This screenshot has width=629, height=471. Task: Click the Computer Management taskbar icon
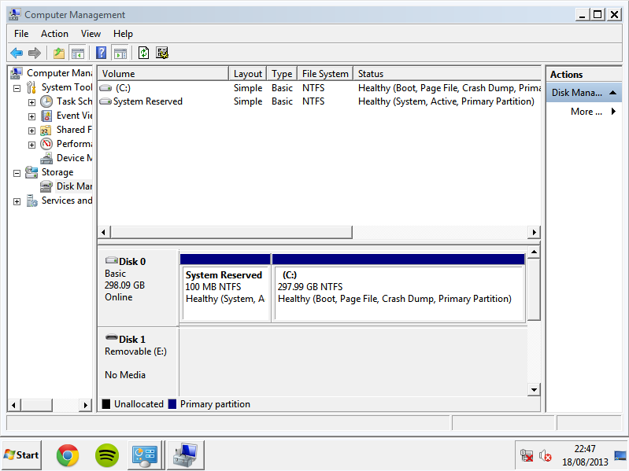[185, 455]
